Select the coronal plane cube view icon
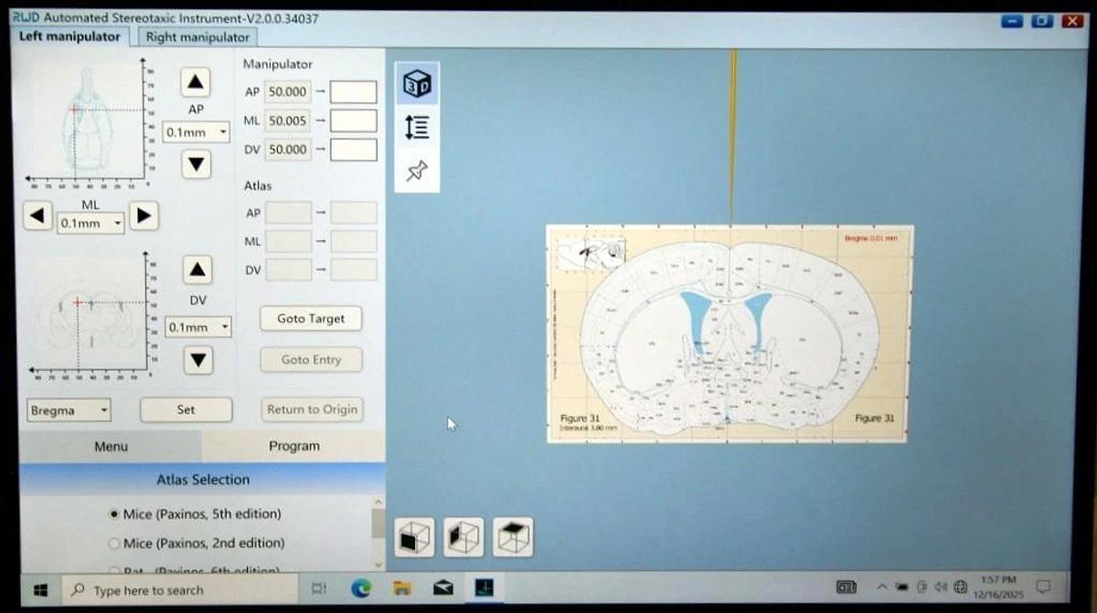 click(414, 537)
